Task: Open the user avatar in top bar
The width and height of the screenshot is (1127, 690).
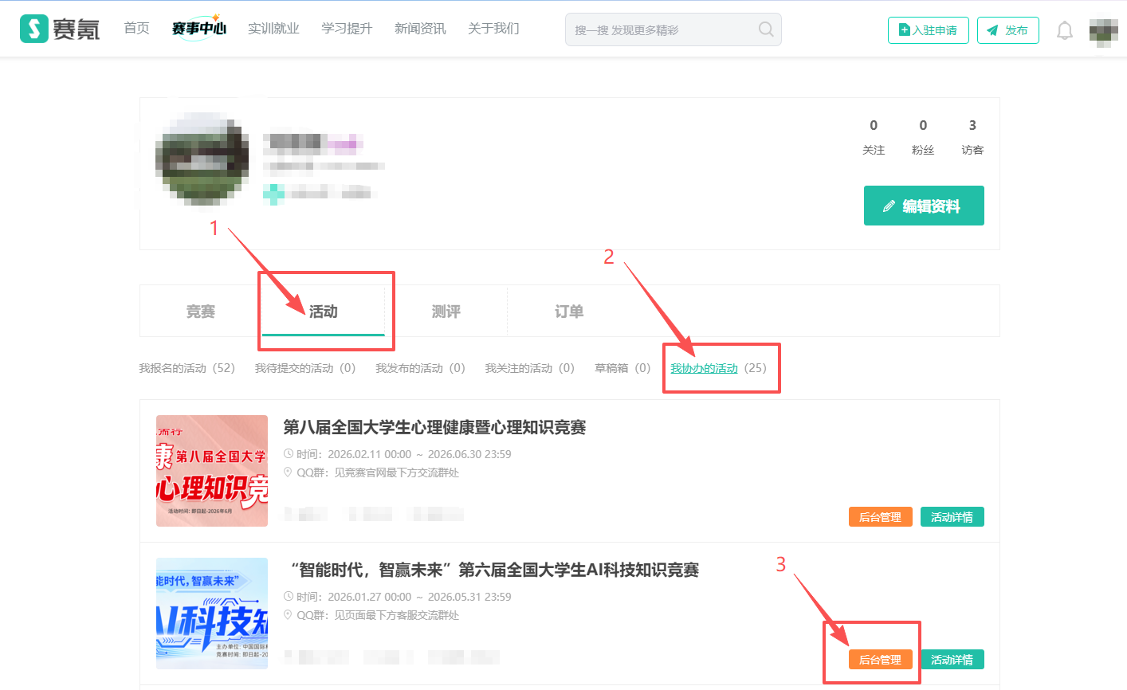Action: tap(1103, 30)
